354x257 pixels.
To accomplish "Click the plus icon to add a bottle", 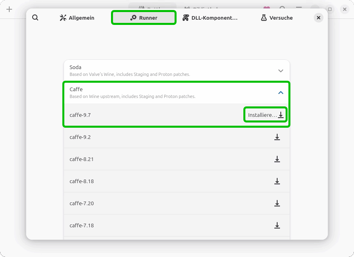I will coord(9,9).
